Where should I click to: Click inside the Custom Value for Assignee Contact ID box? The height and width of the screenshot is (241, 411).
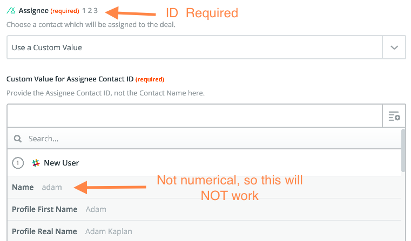[x=195, y=116]
